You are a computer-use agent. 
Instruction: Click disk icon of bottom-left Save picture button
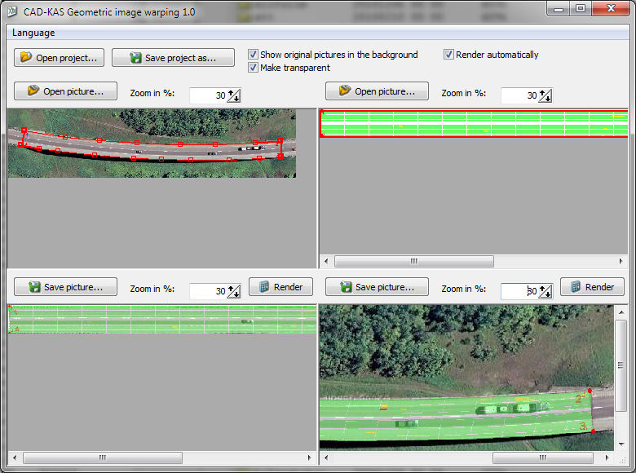34,287
